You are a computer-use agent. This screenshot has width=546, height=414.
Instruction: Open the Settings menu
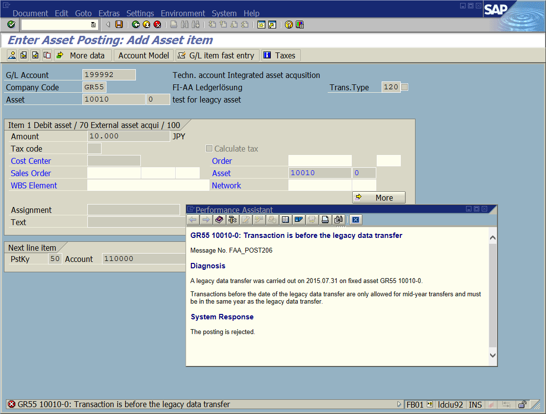[x=140, y=13]
